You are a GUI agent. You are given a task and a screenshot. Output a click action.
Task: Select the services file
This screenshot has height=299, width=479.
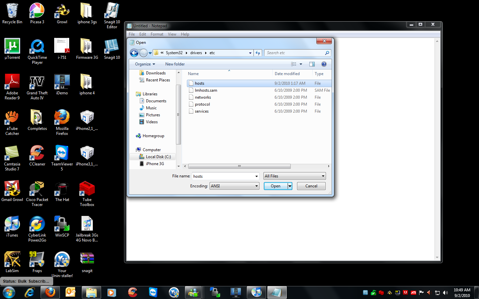pyautogui.click(x=259, y=111)
